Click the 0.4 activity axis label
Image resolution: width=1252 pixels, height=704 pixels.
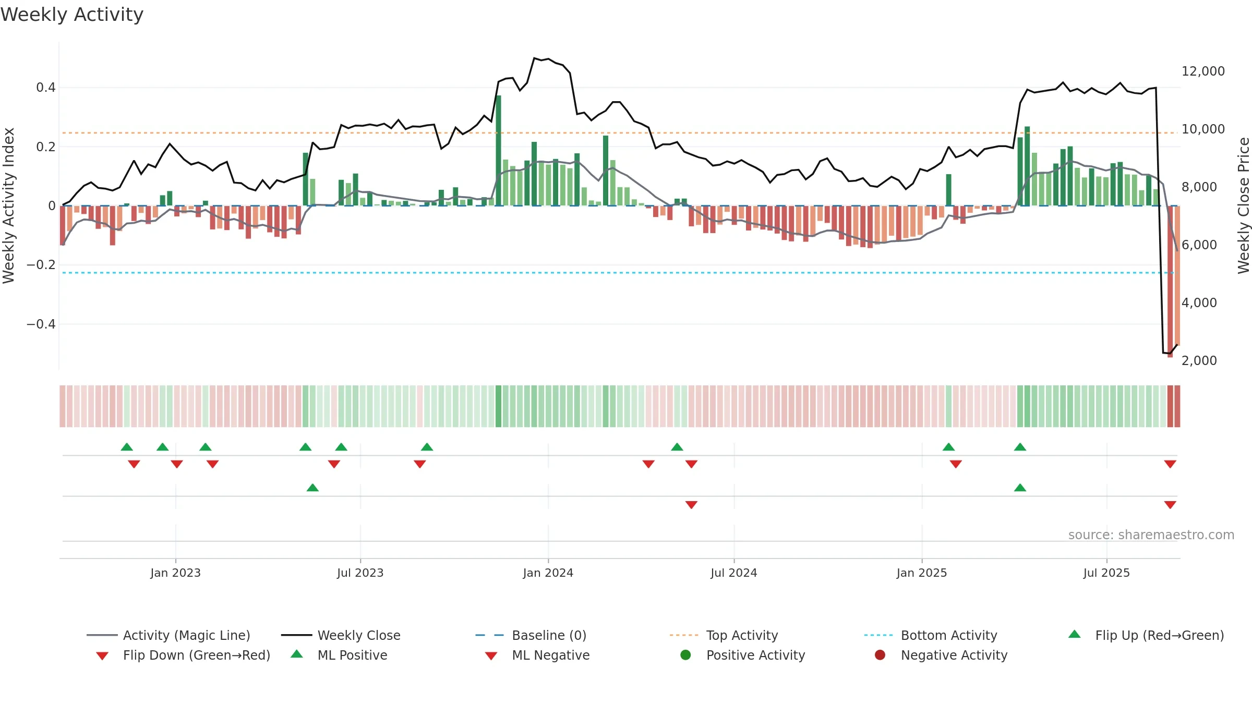click(x=46, y=88)
